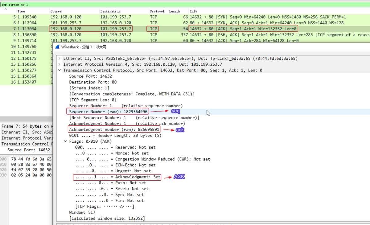Select the Acknowledgment: Set flag
Image resolution: width=370 pixels, height=225 pixels.
pyautogui.click(x=118, y=177)
